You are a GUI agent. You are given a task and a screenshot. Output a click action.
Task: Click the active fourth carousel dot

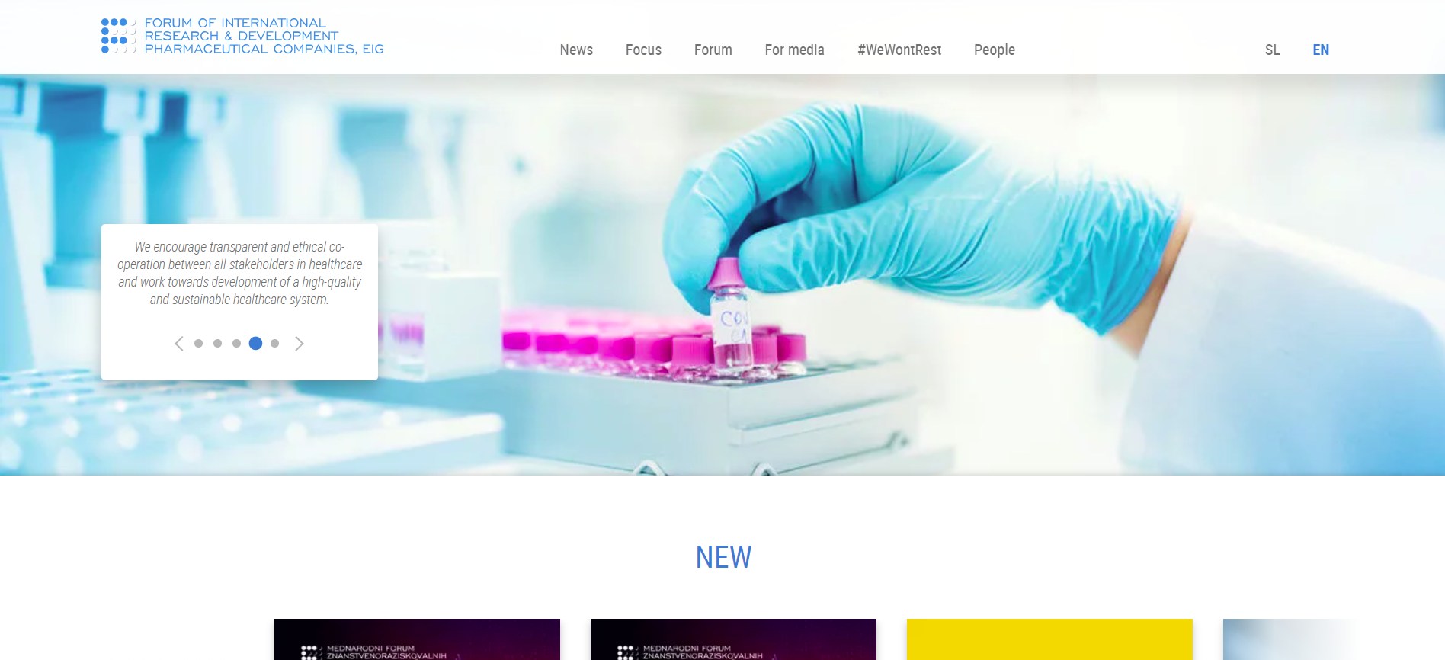pyautogui.click(x=256, y=344)
